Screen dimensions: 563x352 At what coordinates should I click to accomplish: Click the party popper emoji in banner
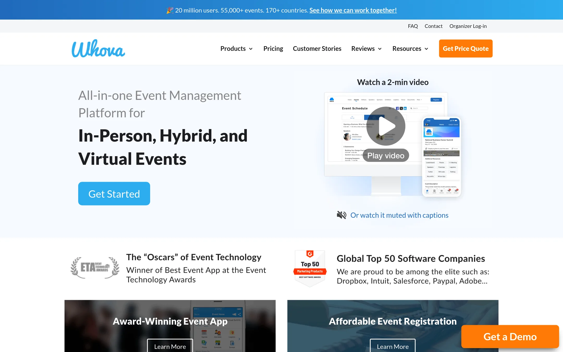[170, 10]
